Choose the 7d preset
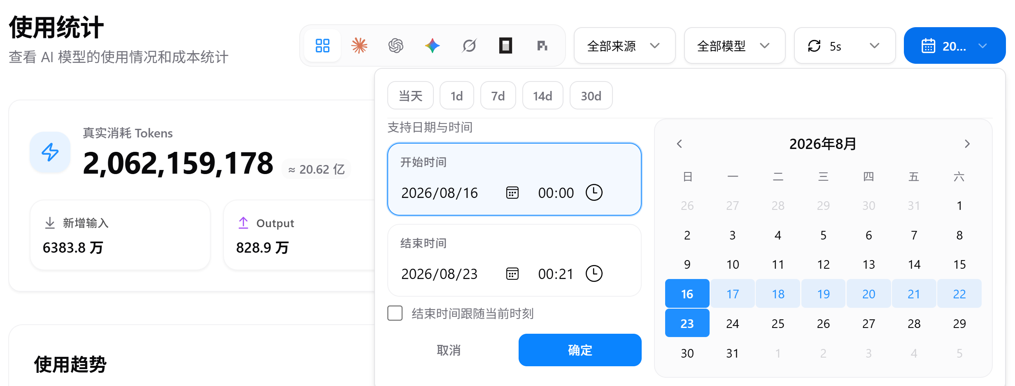 click(x=498, y=96)
